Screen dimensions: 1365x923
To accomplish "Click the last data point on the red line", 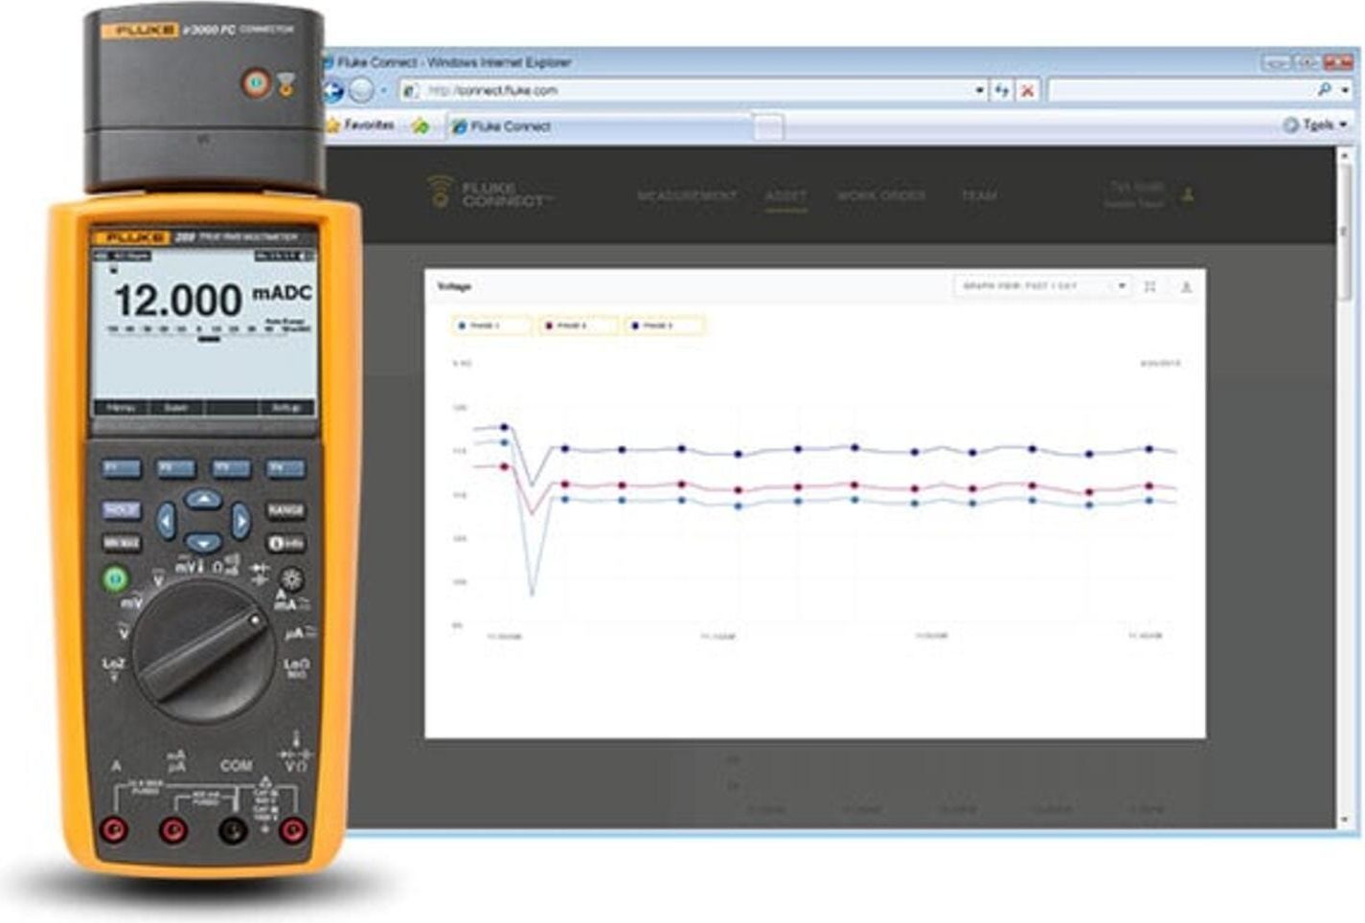I will point(1149,486).
